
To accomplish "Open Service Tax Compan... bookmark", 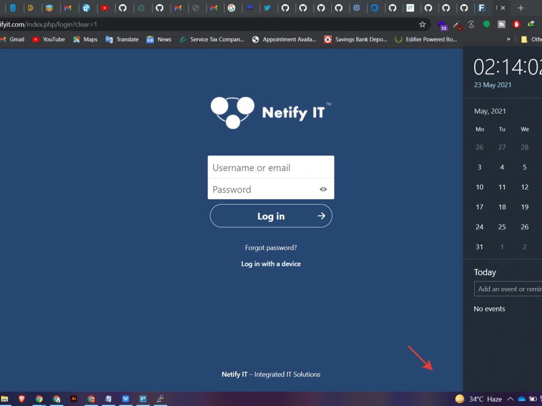I will [x=212, y=40].
